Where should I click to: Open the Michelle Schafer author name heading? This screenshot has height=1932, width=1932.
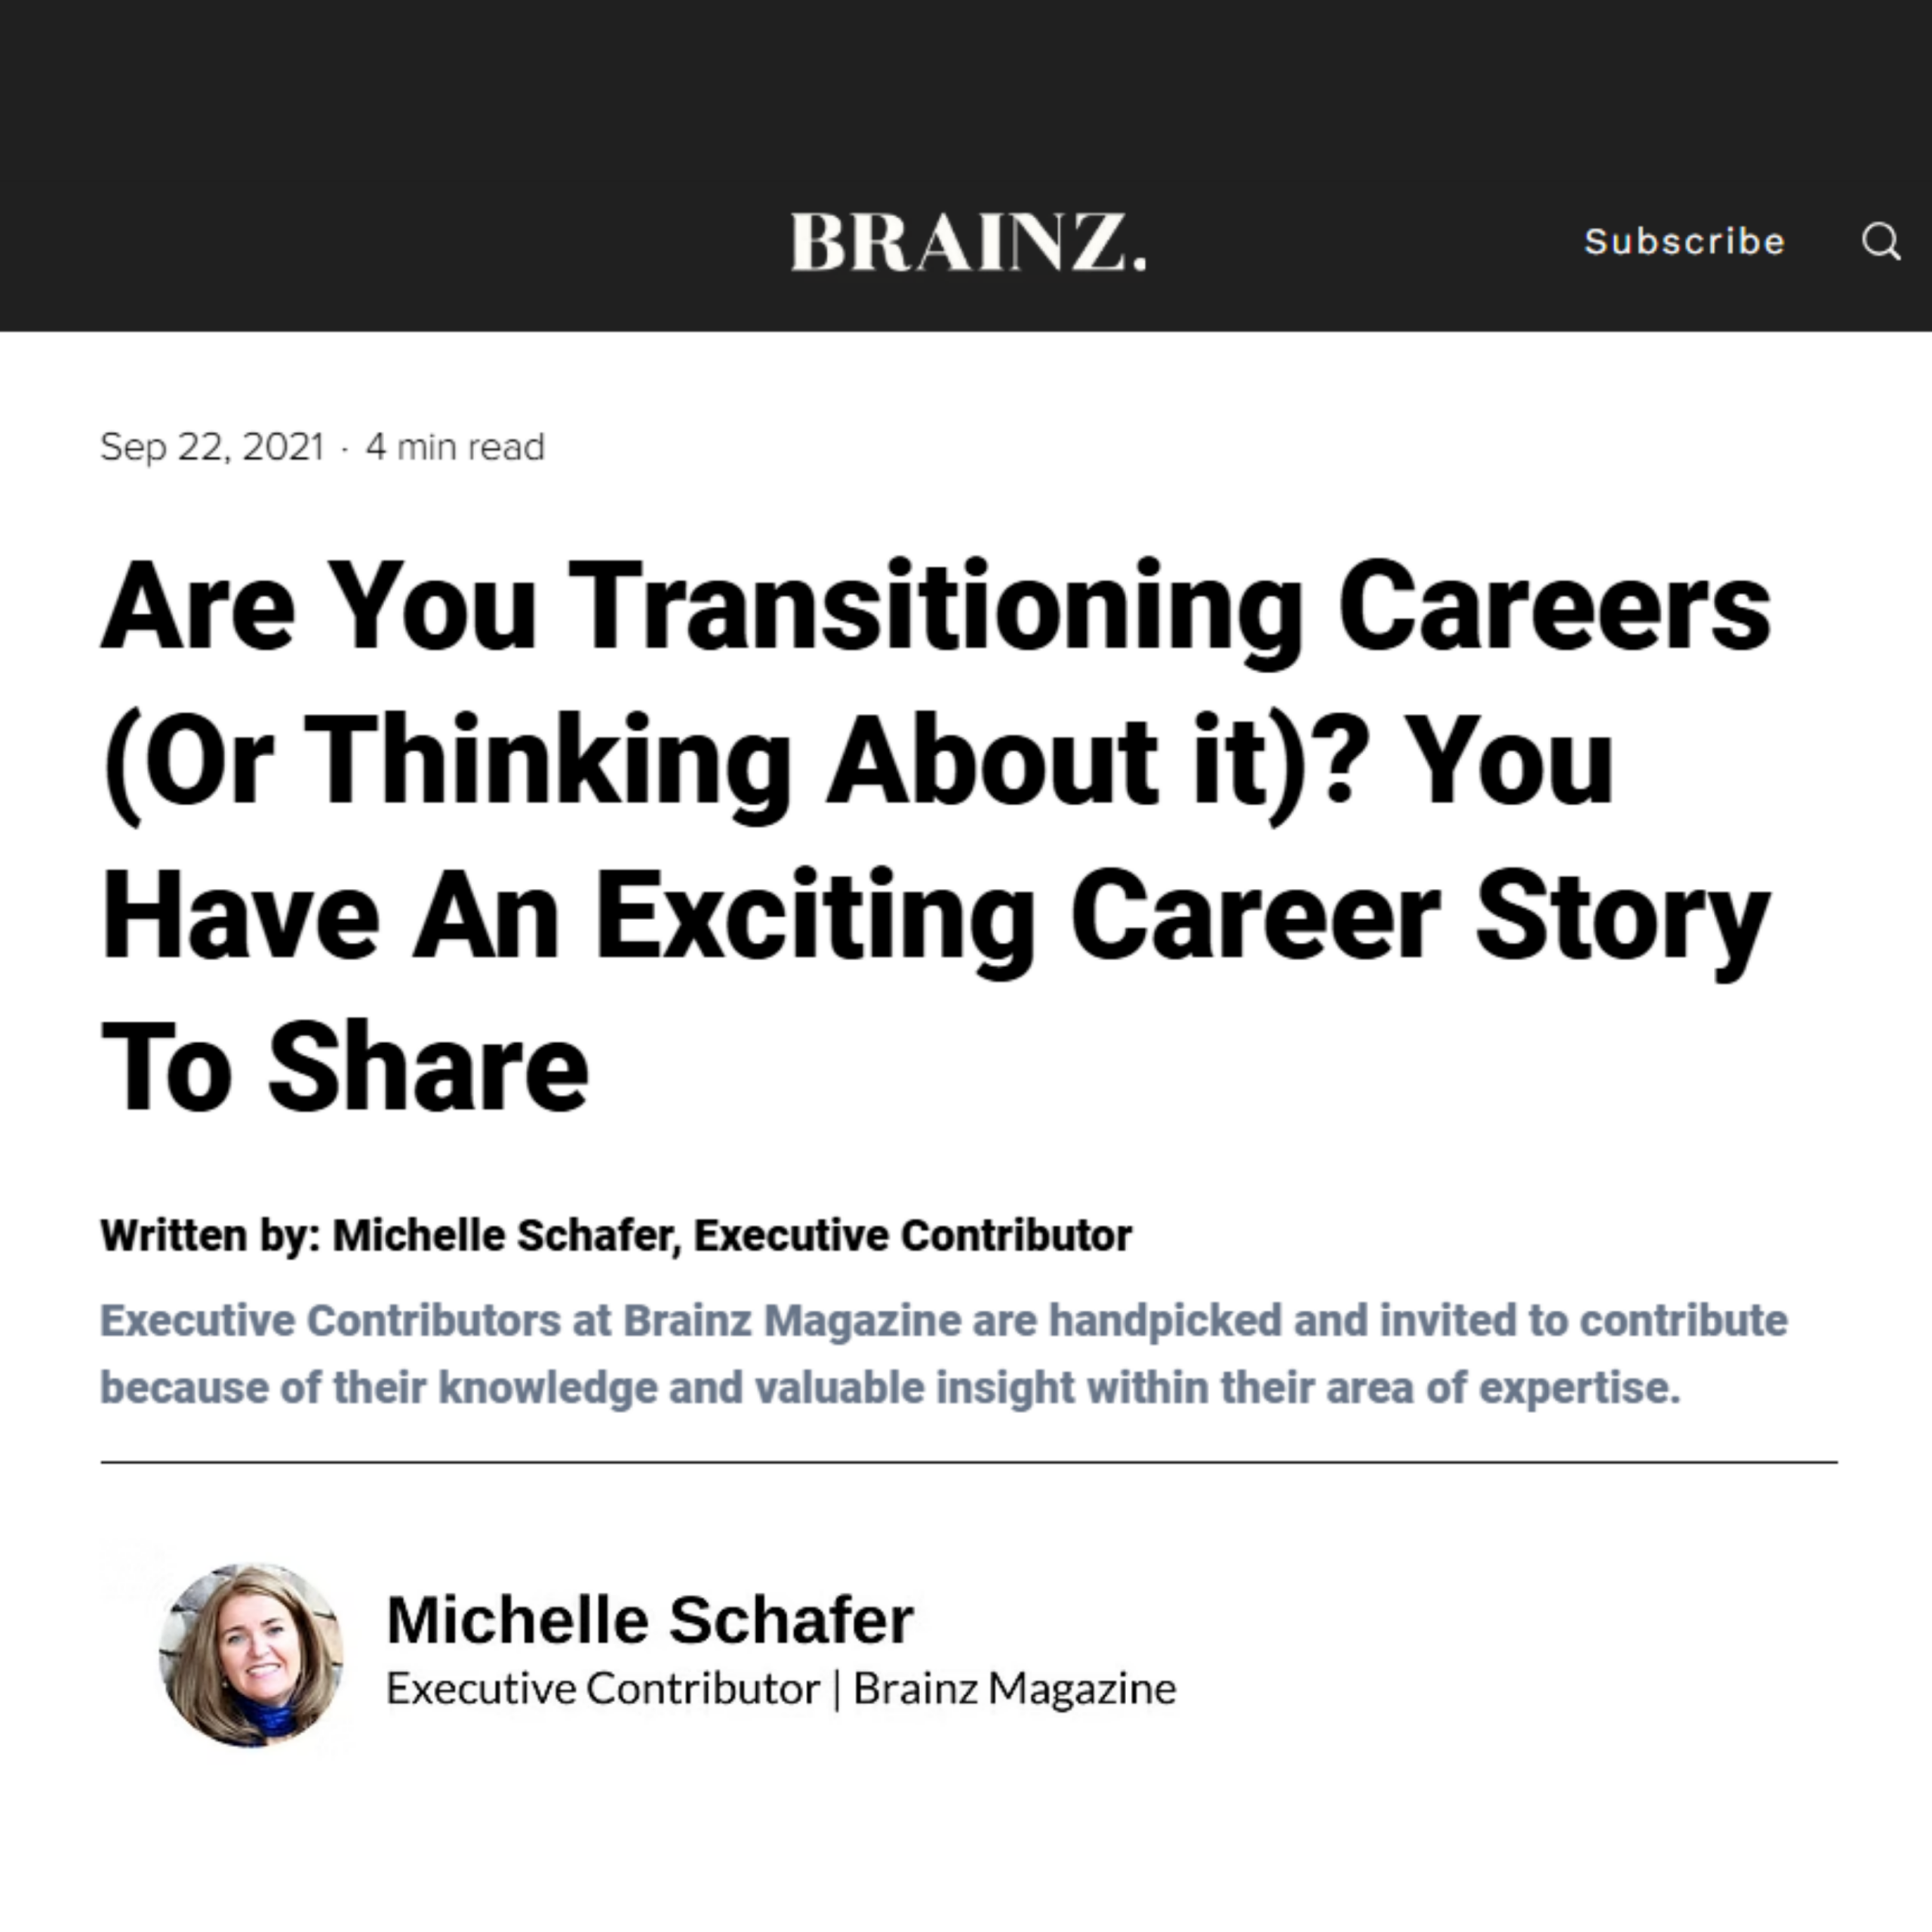click(650, 1619)
